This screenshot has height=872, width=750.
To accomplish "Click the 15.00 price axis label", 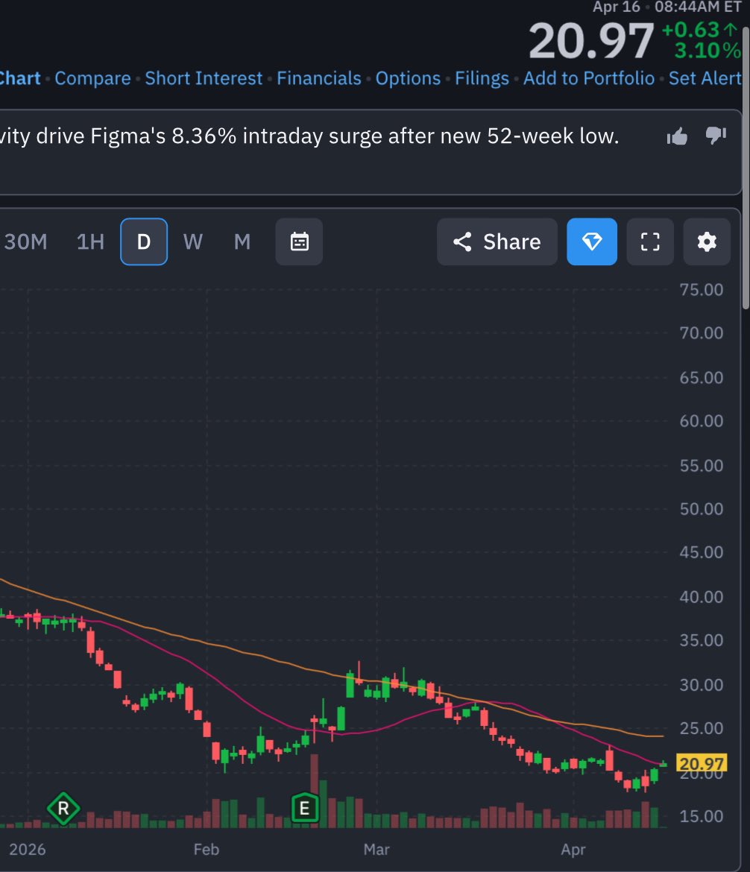I will pos(701,816).
